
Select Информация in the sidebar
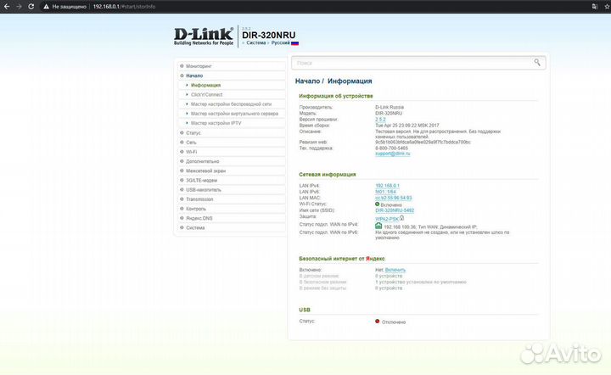pos(205,85)
